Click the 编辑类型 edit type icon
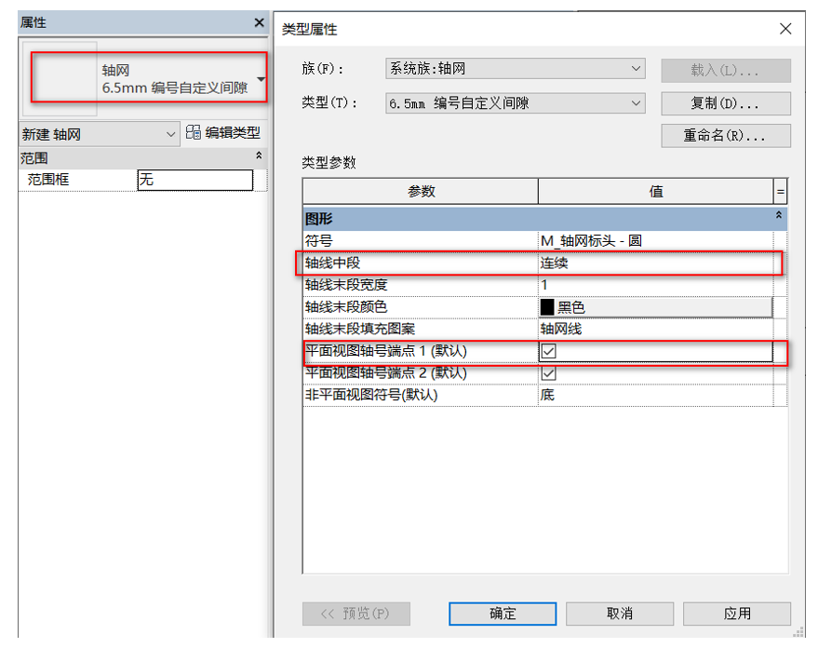Image resolution: width=818 pixels, height=648 pixels. click(x=194, y=132)
